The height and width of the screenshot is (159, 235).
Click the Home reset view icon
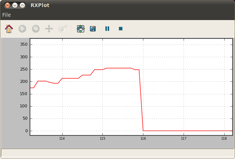9,29
